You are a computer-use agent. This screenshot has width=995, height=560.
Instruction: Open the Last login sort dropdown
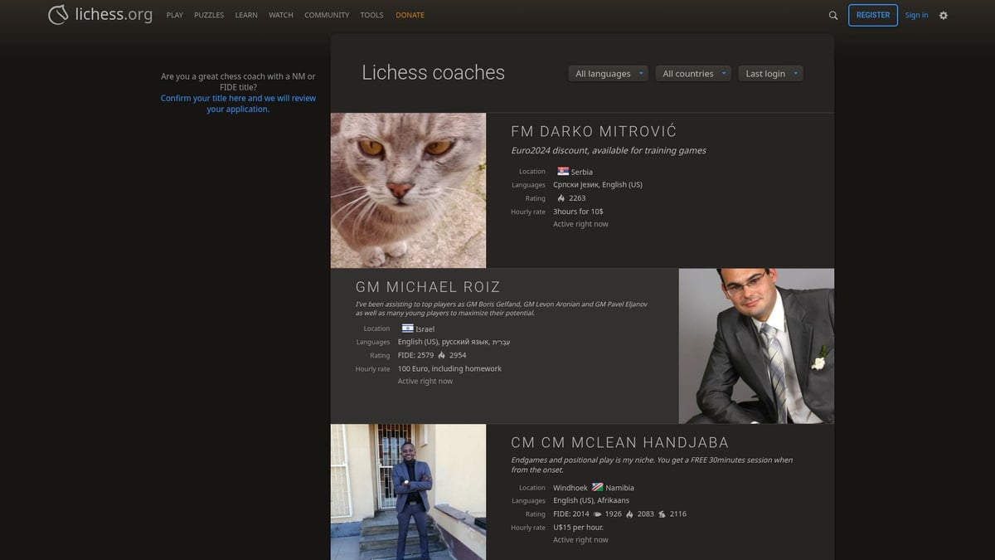[x=769, y=73]
